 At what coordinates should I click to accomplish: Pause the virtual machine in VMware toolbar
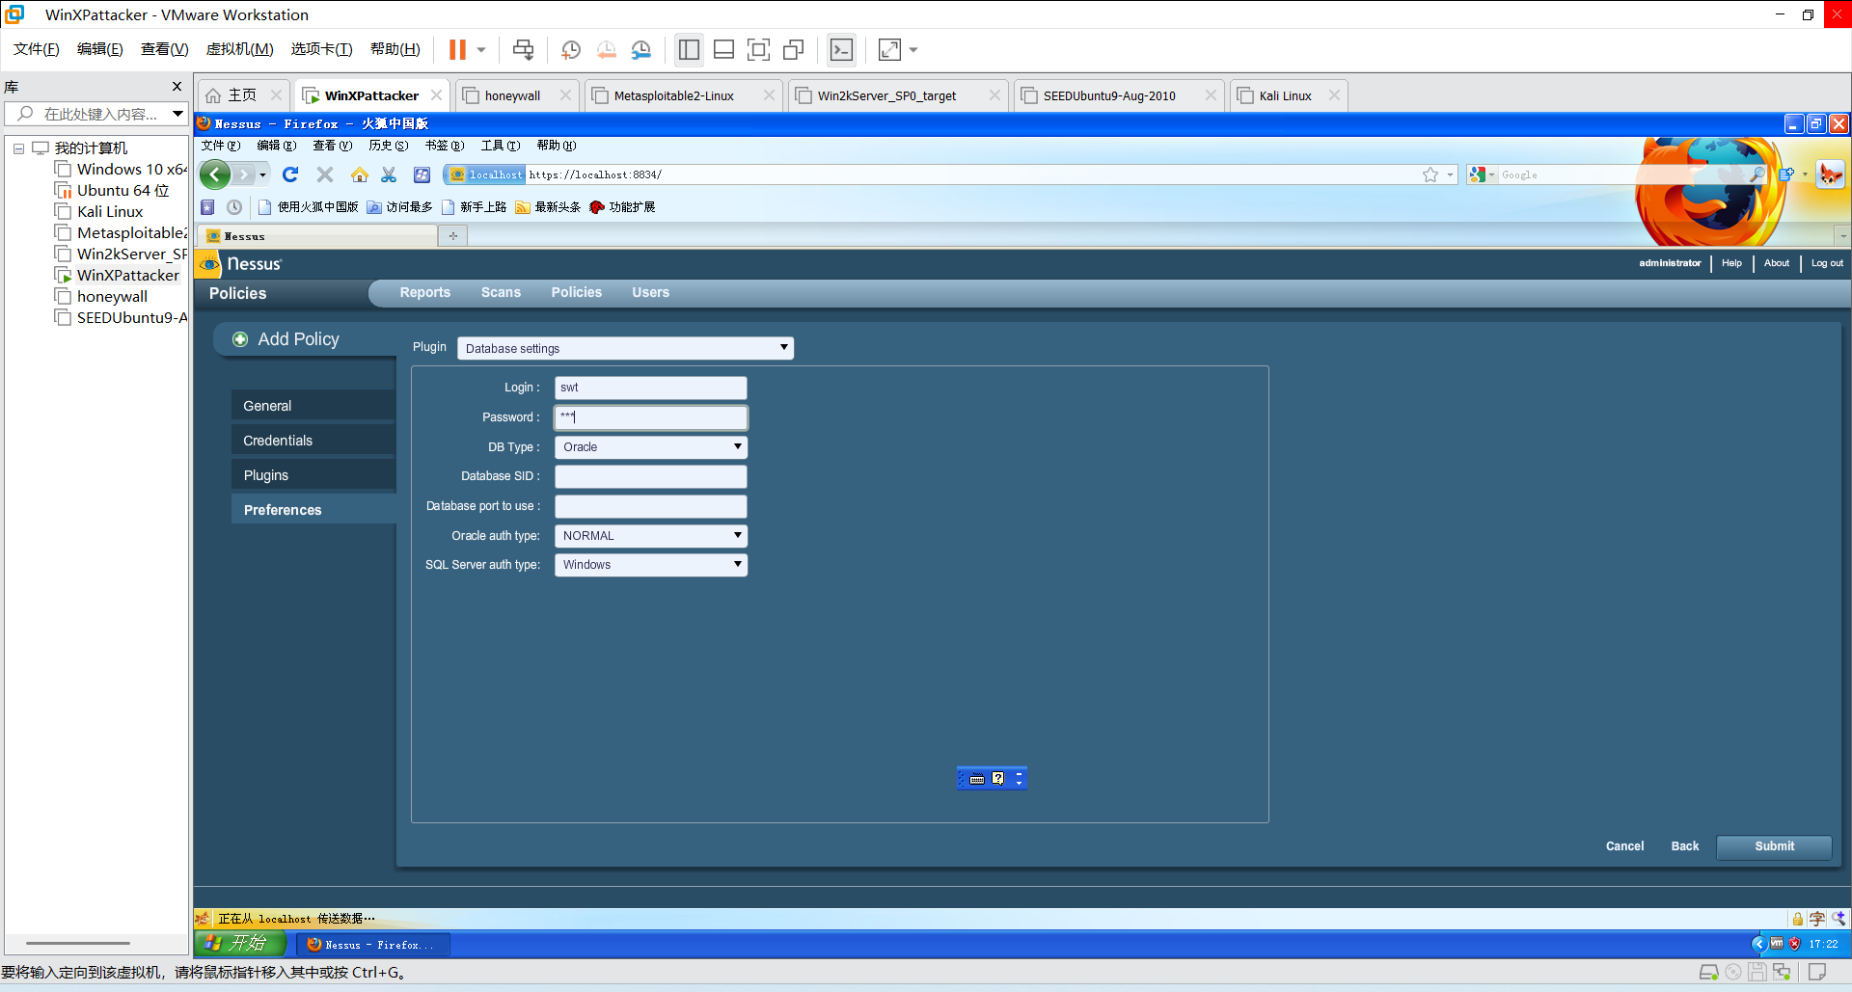(457, 49)
